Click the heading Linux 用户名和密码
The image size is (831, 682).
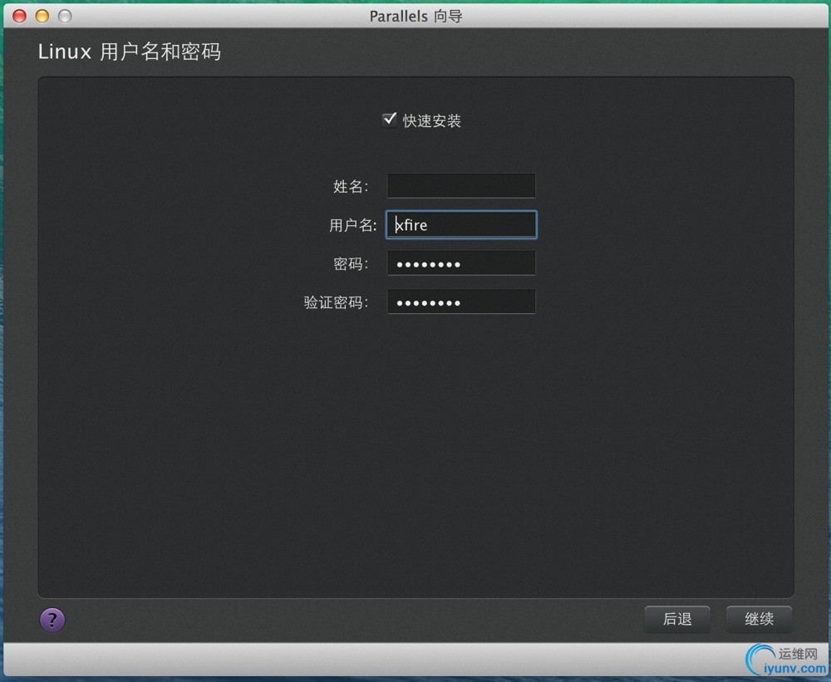(130, 52)
